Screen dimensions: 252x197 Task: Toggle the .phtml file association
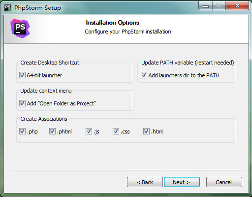[52, 131]
